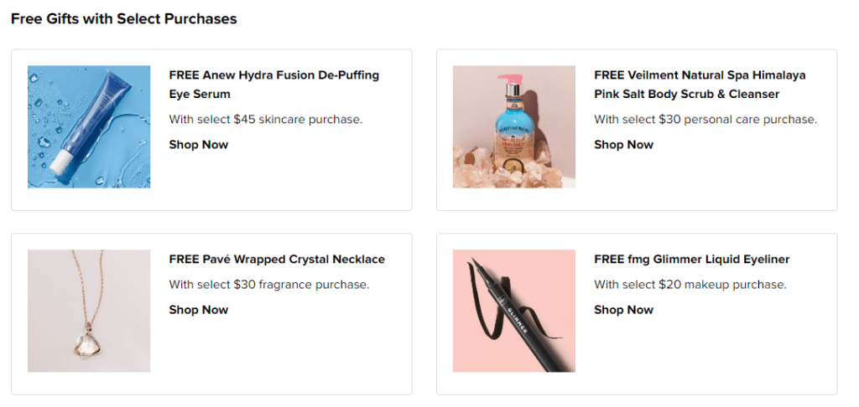The width and height of the screenshot is (859, 407).
Task: Click the Anew eye serum product image
Action: [x=89, y=126]
